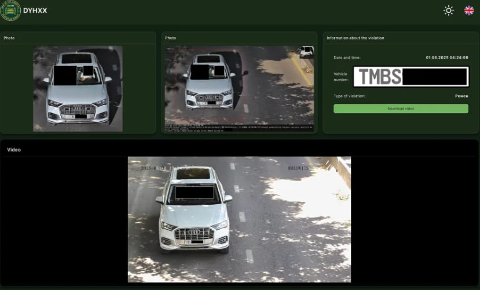Click the first Photo panel header
This screenshot has width=480, height=290.
[x=9, y=38]
